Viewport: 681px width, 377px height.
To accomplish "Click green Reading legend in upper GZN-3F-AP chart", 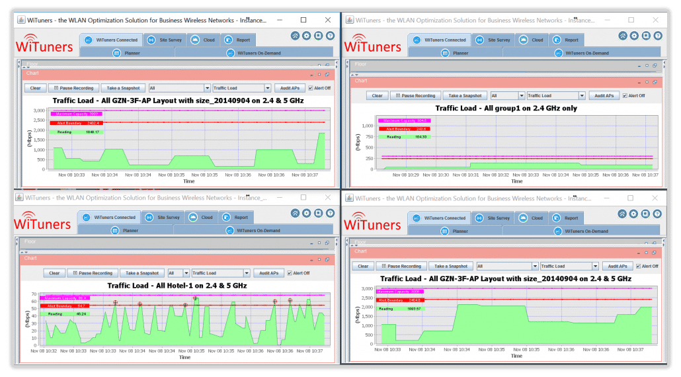I will (77, 132).
